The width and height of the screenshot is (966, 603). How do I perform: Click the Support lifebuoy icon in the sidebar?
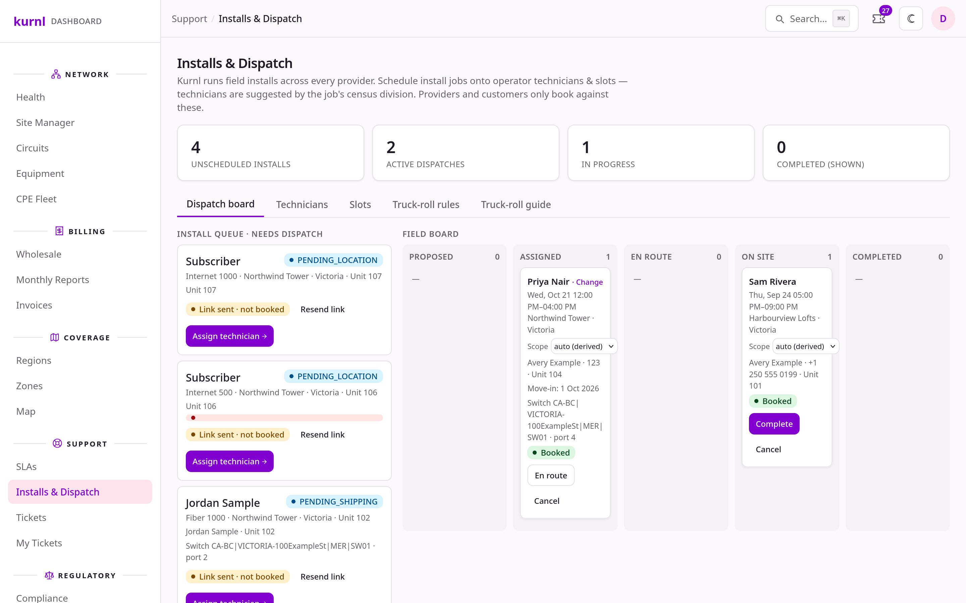(57, 444)
